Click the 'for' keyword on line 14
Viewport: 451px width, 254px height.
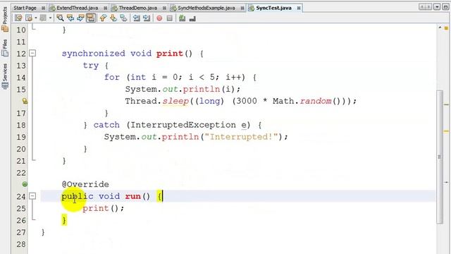click(x=112, y=77)
